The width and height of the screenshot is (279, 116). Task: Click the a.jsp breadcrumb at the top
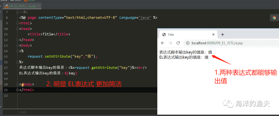pyautogui.click(x=29, y=1)
